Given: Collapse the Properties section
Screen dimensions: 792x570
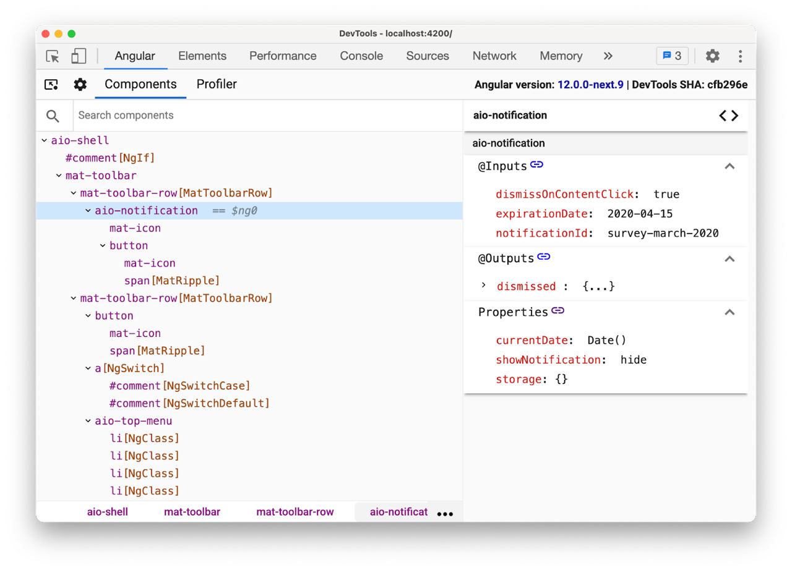Looking at the screenshot, I should (730, 312).
